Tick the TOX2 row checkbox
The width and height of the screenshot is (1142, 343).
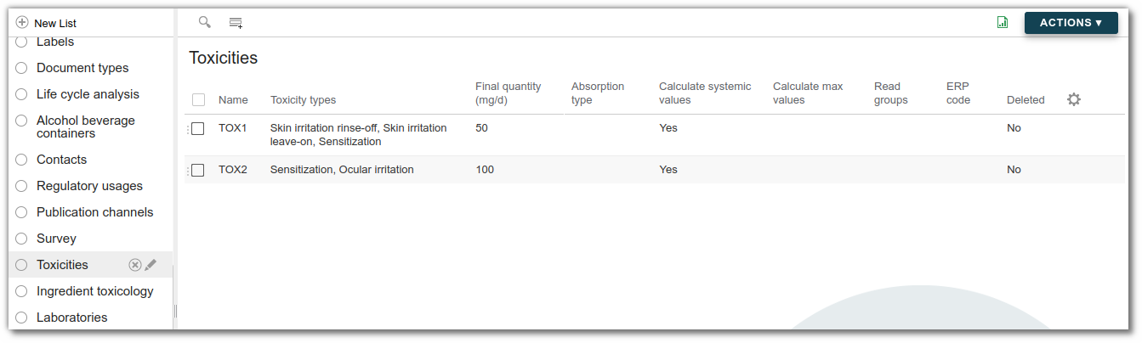198,170
